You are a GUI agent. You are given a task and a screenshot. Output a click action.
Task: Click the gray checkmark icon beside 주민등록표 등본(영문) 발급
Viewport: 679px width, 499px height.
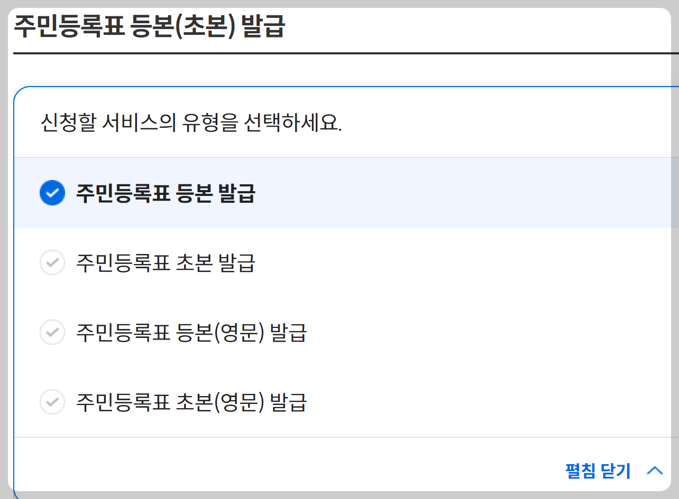tap(52, 332)
